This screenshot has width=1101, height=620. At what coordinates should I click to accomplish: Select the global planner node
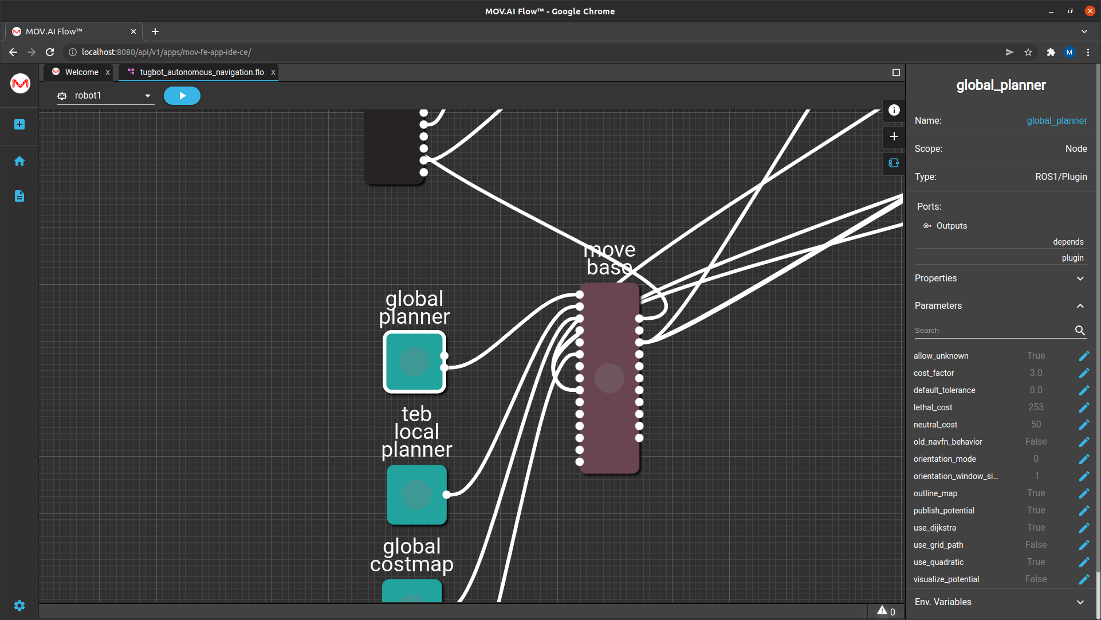(414, 362)
